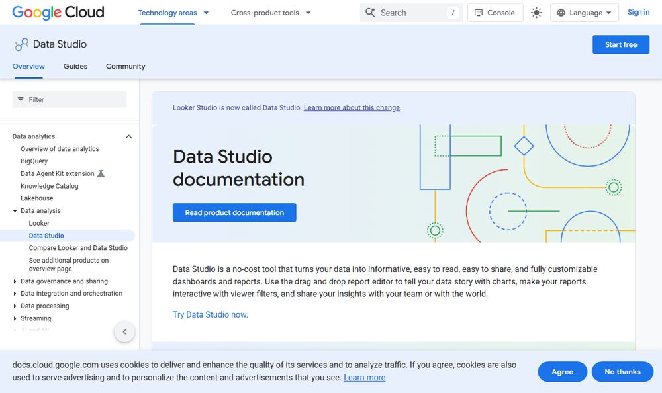662x393 pixels.
Task: Open Learn more about this change link
Action: tap(352, 108)
